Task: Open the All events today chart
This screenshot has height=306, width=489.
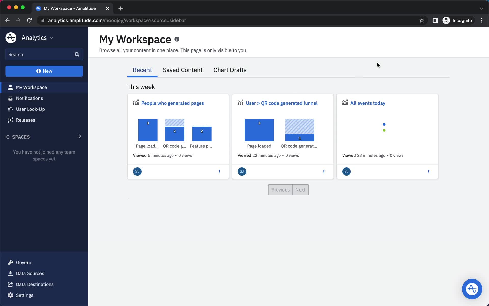Action: click(x=368, y=103)
